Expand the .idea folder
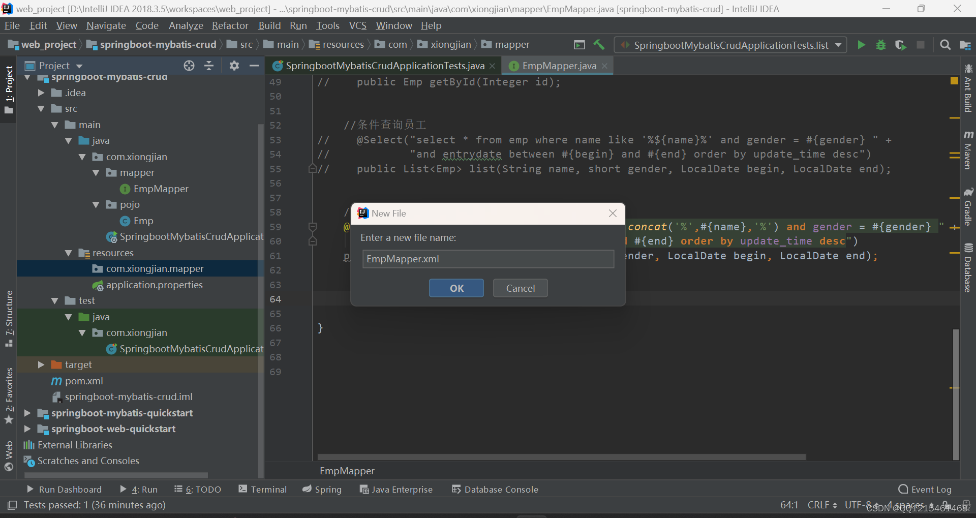 (x=41, y=93)
